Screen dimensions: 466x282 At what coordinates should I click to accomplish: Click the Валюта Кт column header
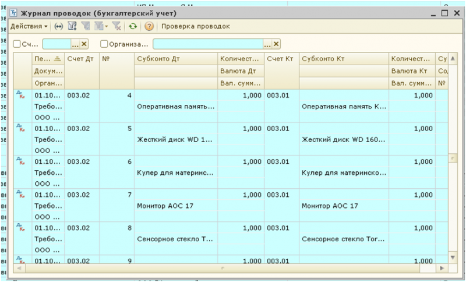click(412, 71)
